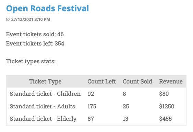Viewport: 193px width, 132px height.
Task: Click the Count Left column header
Action: point(101,81)
